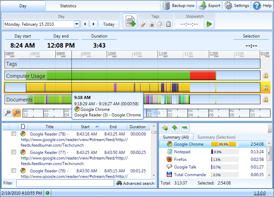Toggle the lock on Documents row
Image resolution: width=274 pixels, height=197 pixels.
(265, 100)
